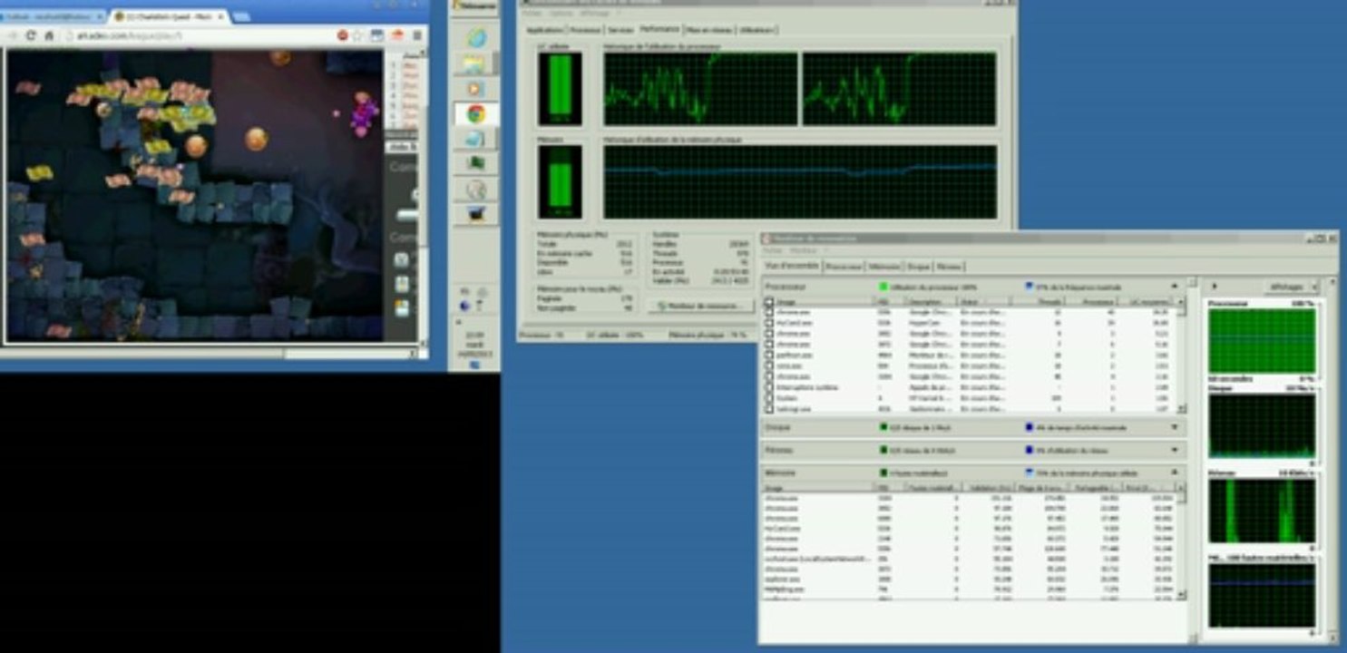Screen dimensions: 1347x653
Task: Select the taskmgr.exe row in the processor list
Action: [x=970, y=409]
